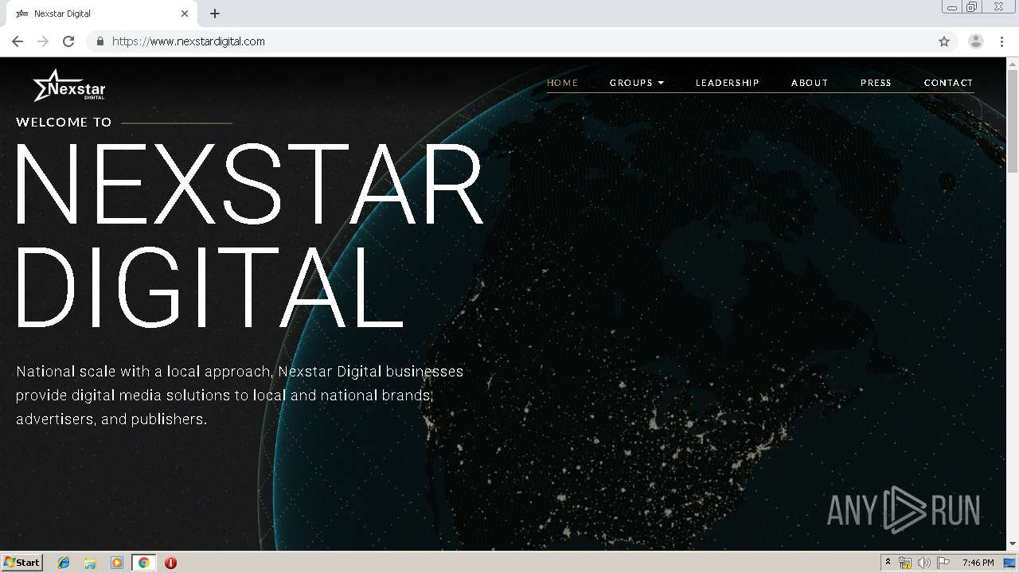Click the Chrome taskbar button
The width and height of the screenshot is (1019, 573).
click(143, 563)
